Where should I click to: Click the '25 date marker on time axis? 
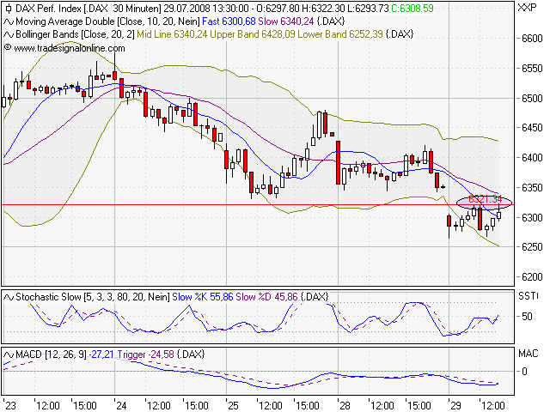[x=233, y=406]
